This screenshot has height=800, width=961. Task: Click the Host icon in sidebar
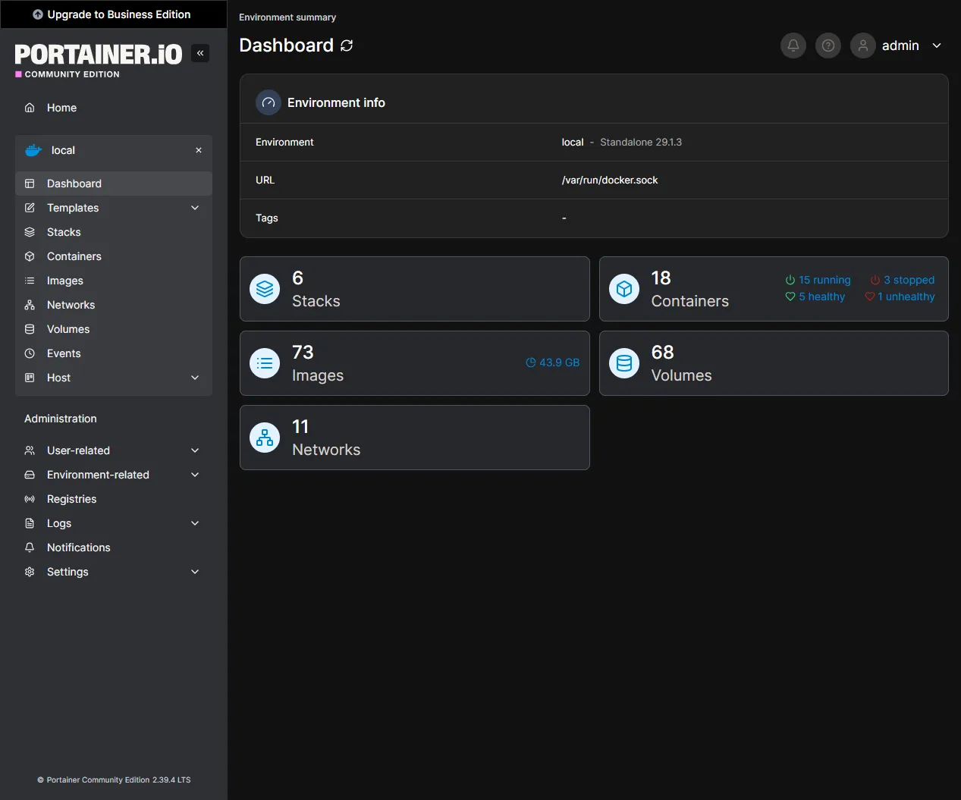pyautogui.click(x=30, y=378)
